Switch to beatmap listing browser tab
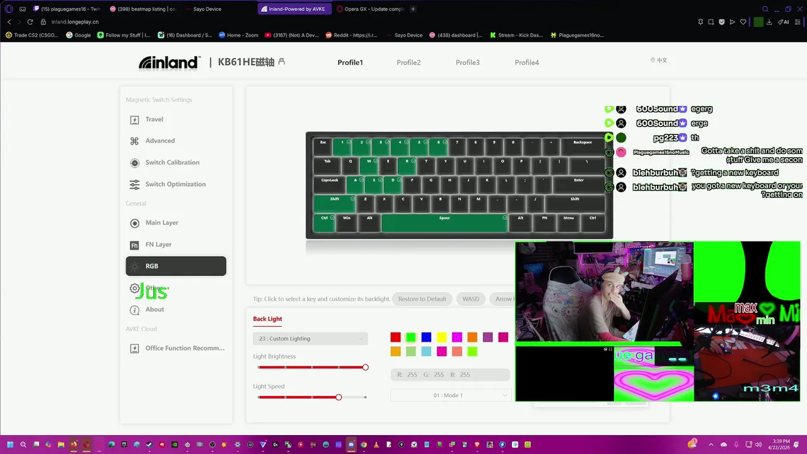 142,9
